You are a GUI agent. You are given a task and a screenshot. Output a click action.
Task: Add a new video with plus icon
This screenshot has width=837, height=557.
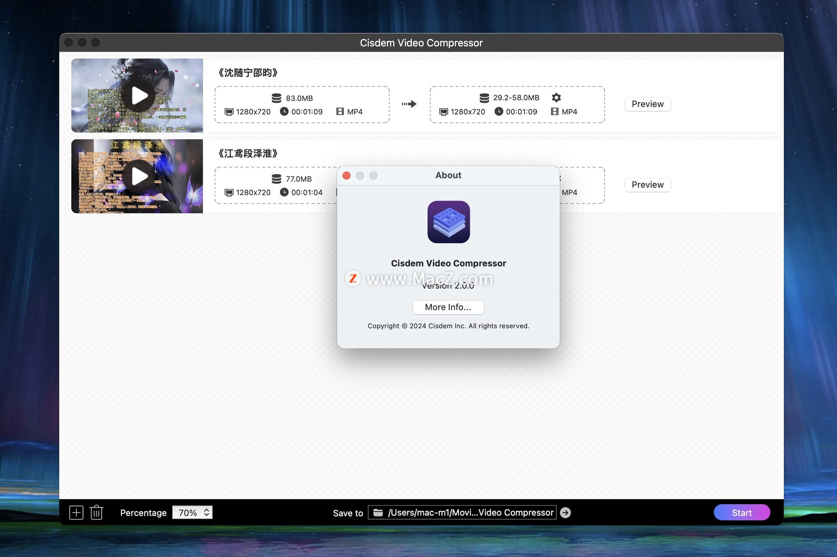pyautogui.click(x=76, y=513)
